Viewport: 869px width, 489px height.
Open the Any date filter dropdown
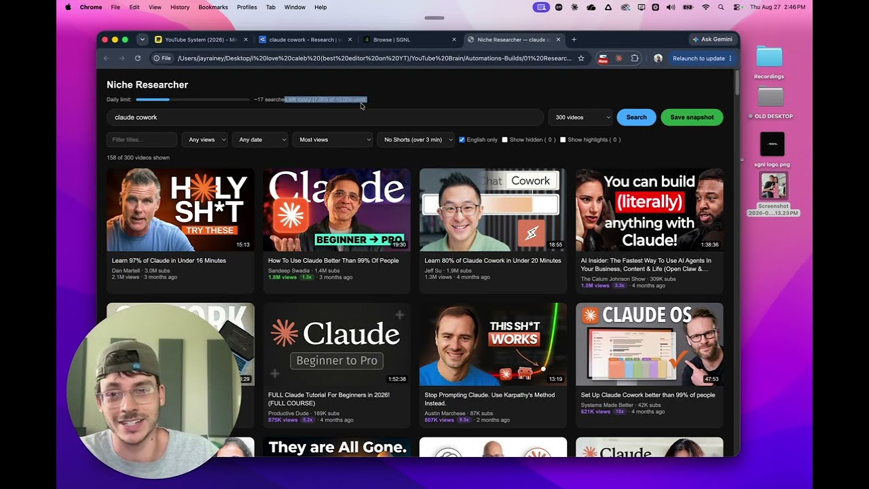(260, 140)
